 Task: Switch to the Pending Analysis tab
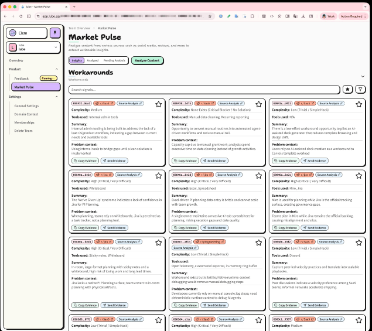[114, 60]
